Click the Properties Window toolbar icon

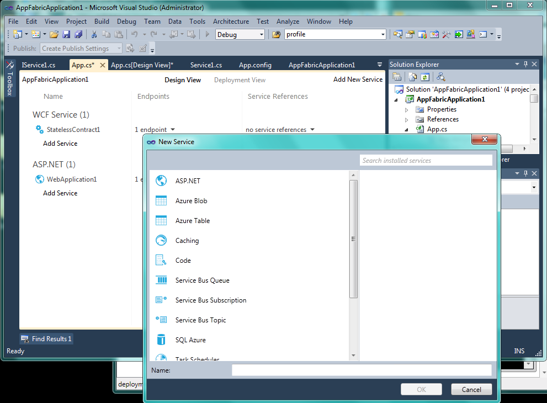[410, 34]
